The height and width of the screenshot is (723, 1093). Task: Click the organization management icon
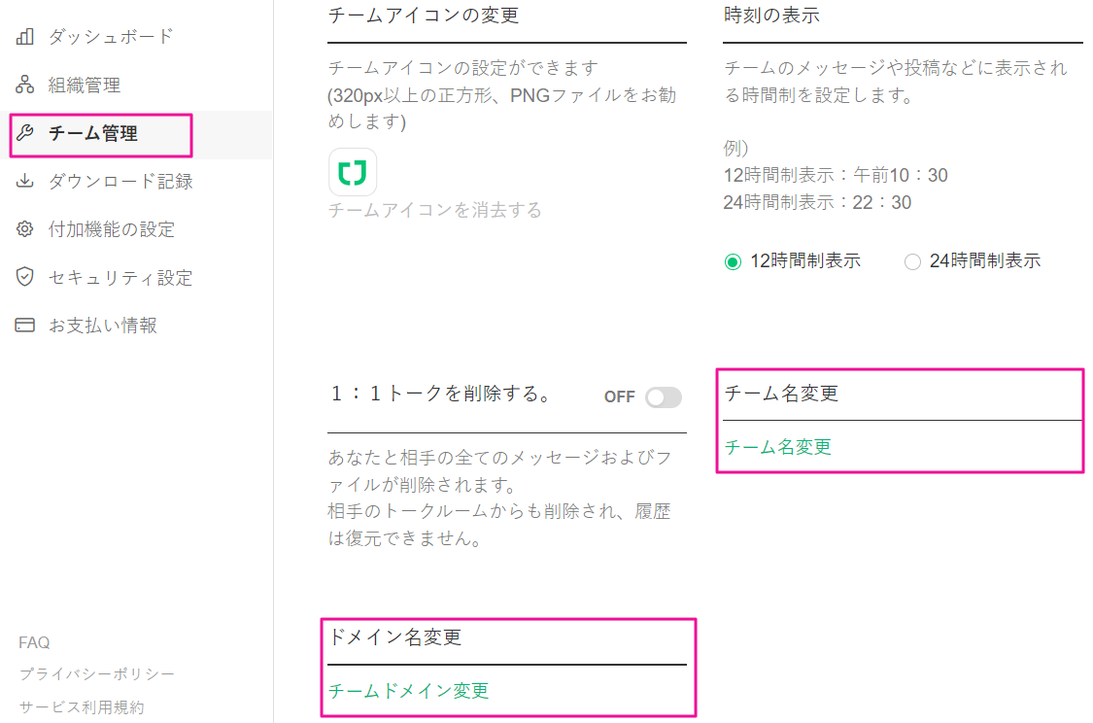[25, 86]
